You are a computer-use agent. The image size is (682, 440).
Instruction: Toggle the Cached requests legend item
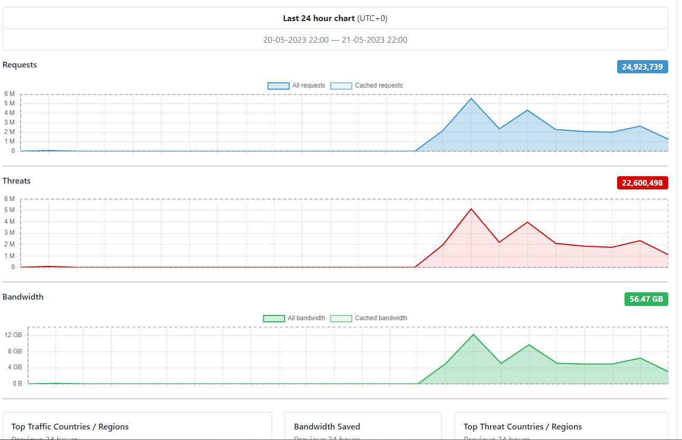[x=367, y=85]
